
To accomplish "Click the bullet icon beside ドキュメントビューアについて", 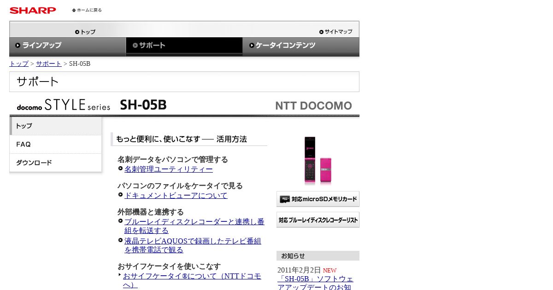I will pyautogui.click(x=120, y=195).
